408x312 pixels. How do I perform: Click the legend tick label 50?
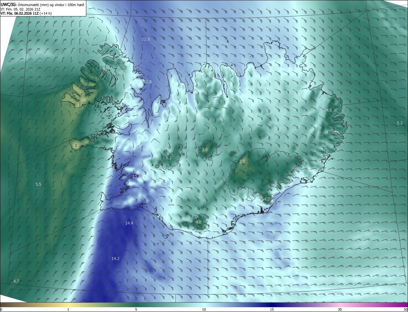point(405,310)
